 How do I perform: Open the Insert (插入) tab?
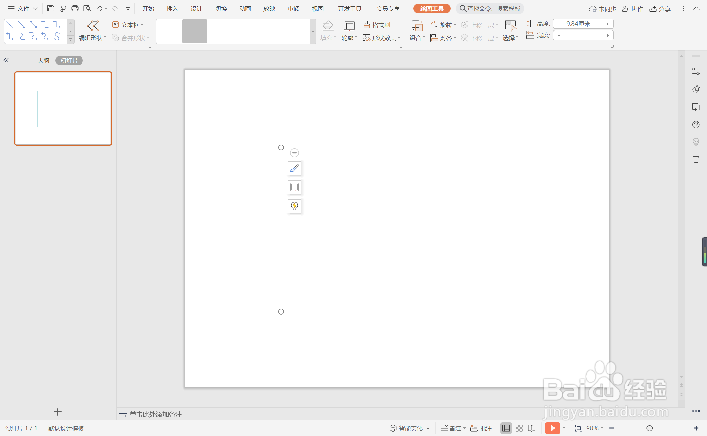point(172,9)
